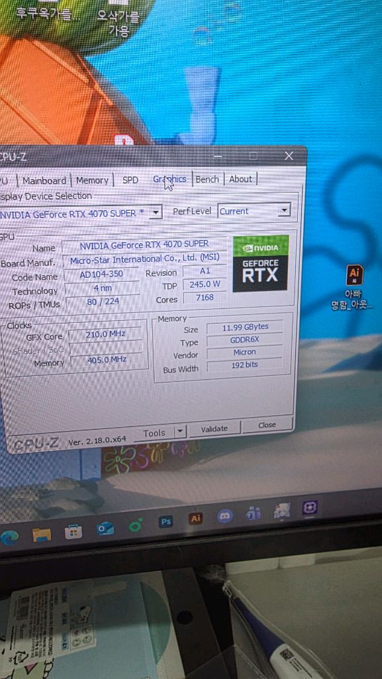Click the Close button in CPU-Z
This screenshot has height=679, width=382.
pos(267,425)
